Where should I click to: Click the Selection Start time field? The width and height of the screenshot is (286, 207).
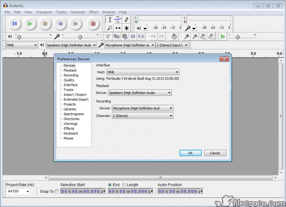coord(83,191)
